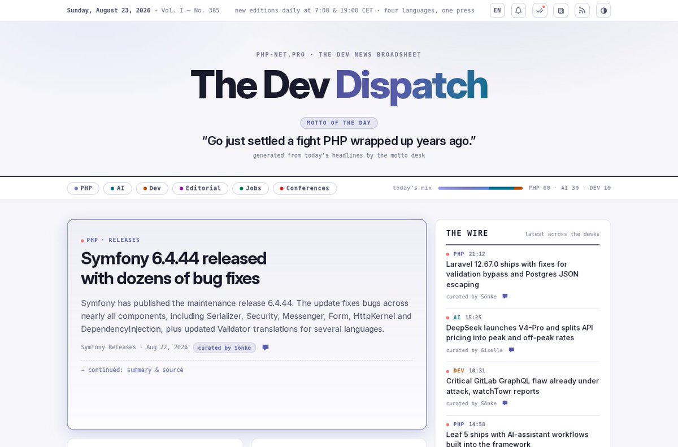Open comment icon under the Laravel wire item
This screenshot has width=678, height=447.
(x=505, y=296)
